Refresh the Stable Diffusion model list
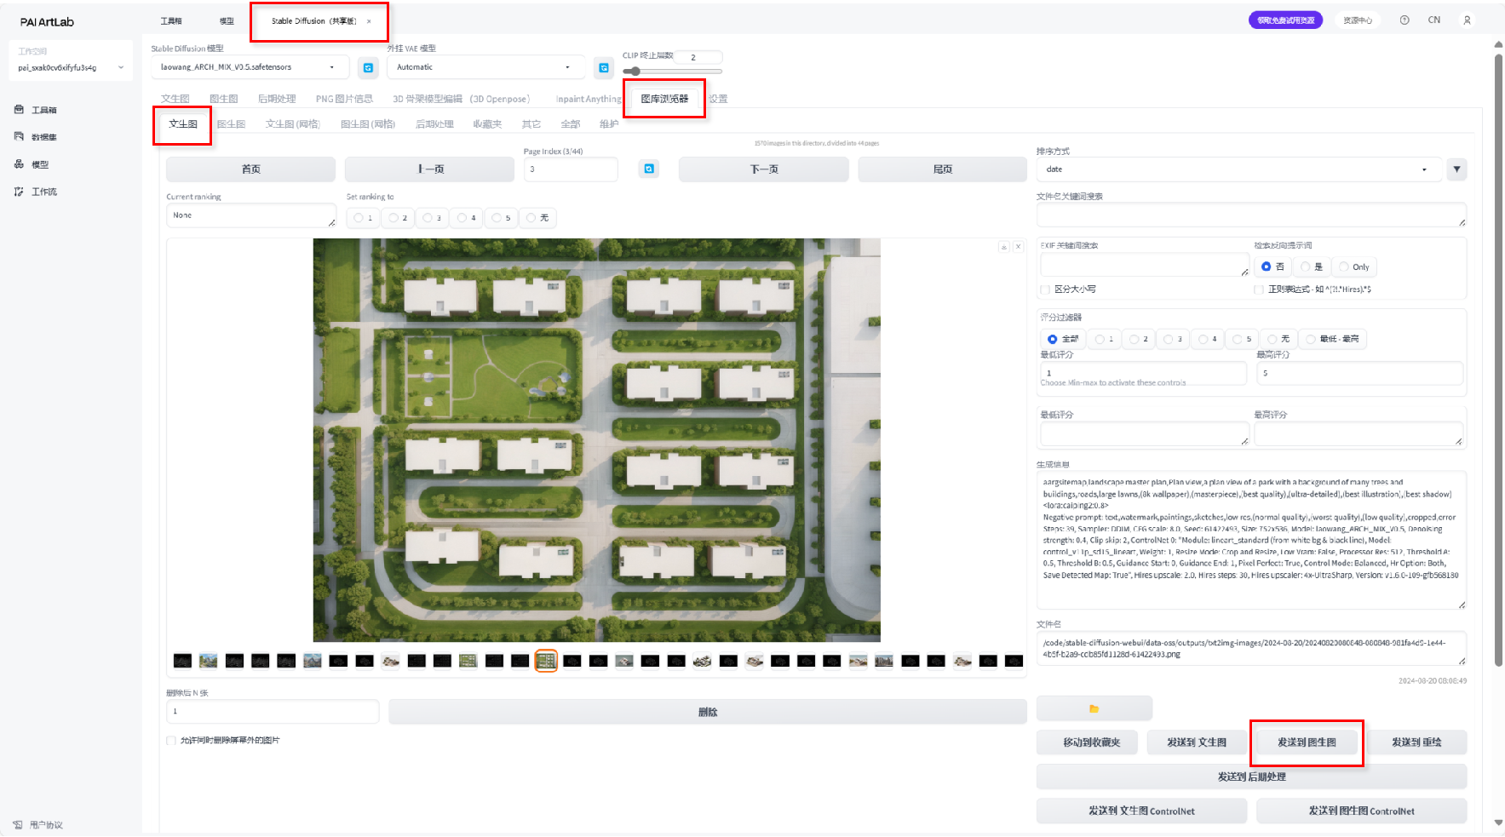This screenshot has height=837, width=1505. (368, 67)
